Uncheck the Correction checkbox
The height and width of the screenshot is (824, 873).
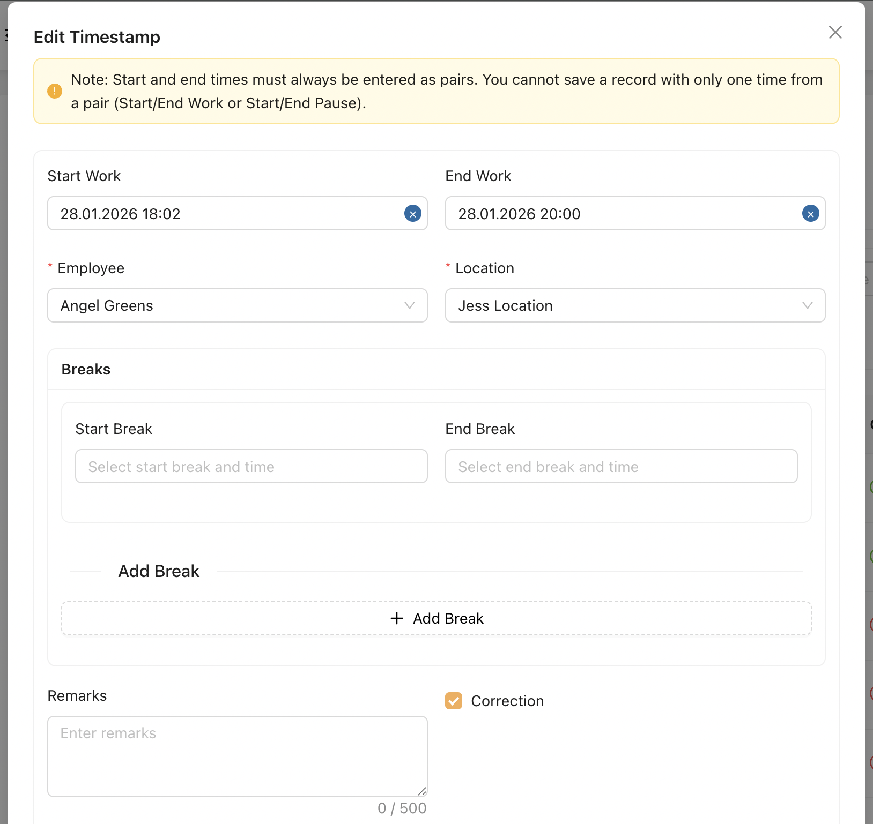click(454, 701)
